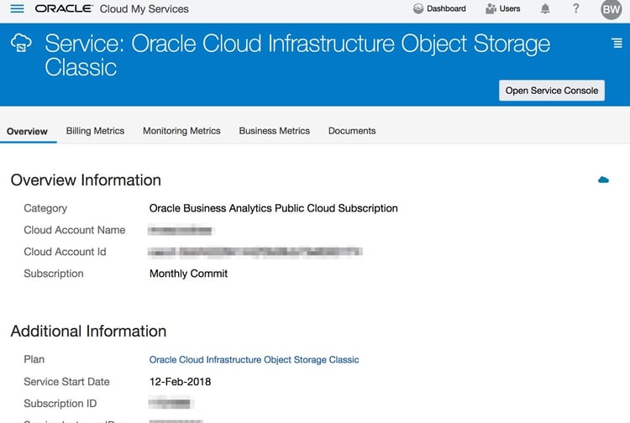The width and height of the screenshot is (630, 423).
Task: Click the 'Overview Information' heading
Action: coord(86,180)
